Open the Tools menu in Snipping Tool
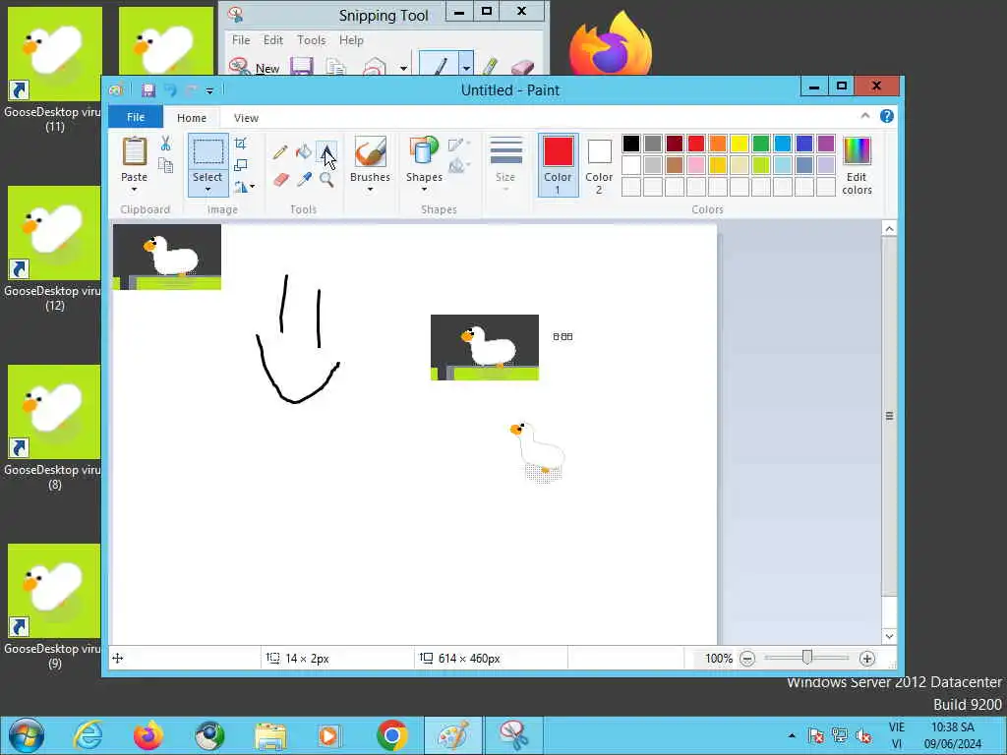 312,40
